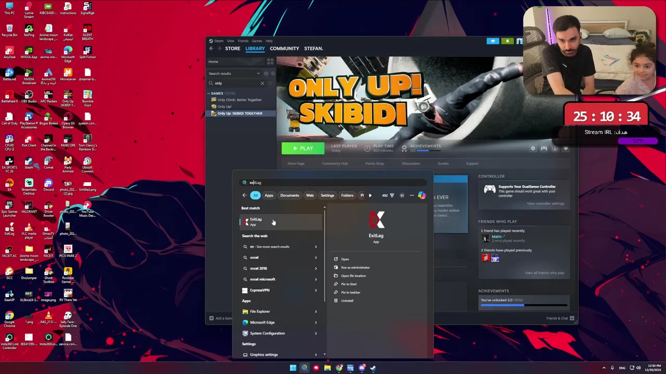Viewport: 666px width, 374px height.
Task: Open File Explorer from the taskbar
Action: tap(327, 368)
